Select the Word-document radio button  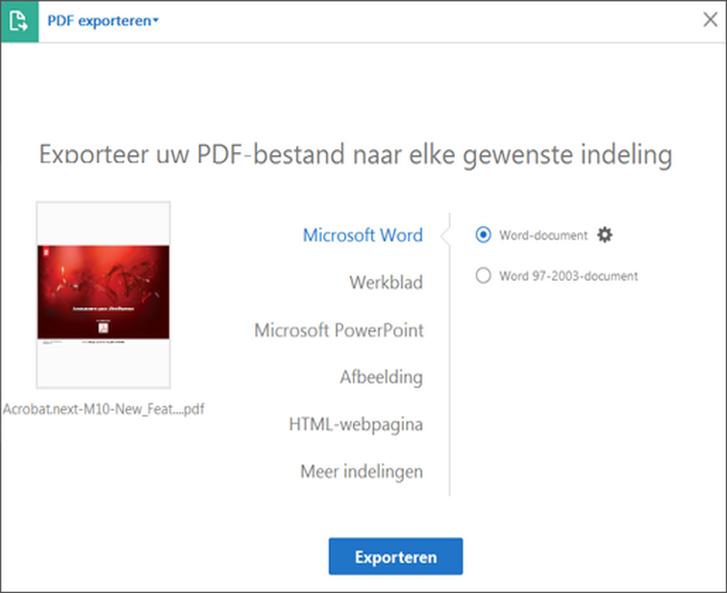(483, 235)
